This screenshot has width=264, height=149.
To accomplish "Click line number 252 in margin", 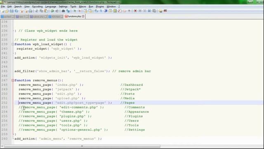I will 5,103.
